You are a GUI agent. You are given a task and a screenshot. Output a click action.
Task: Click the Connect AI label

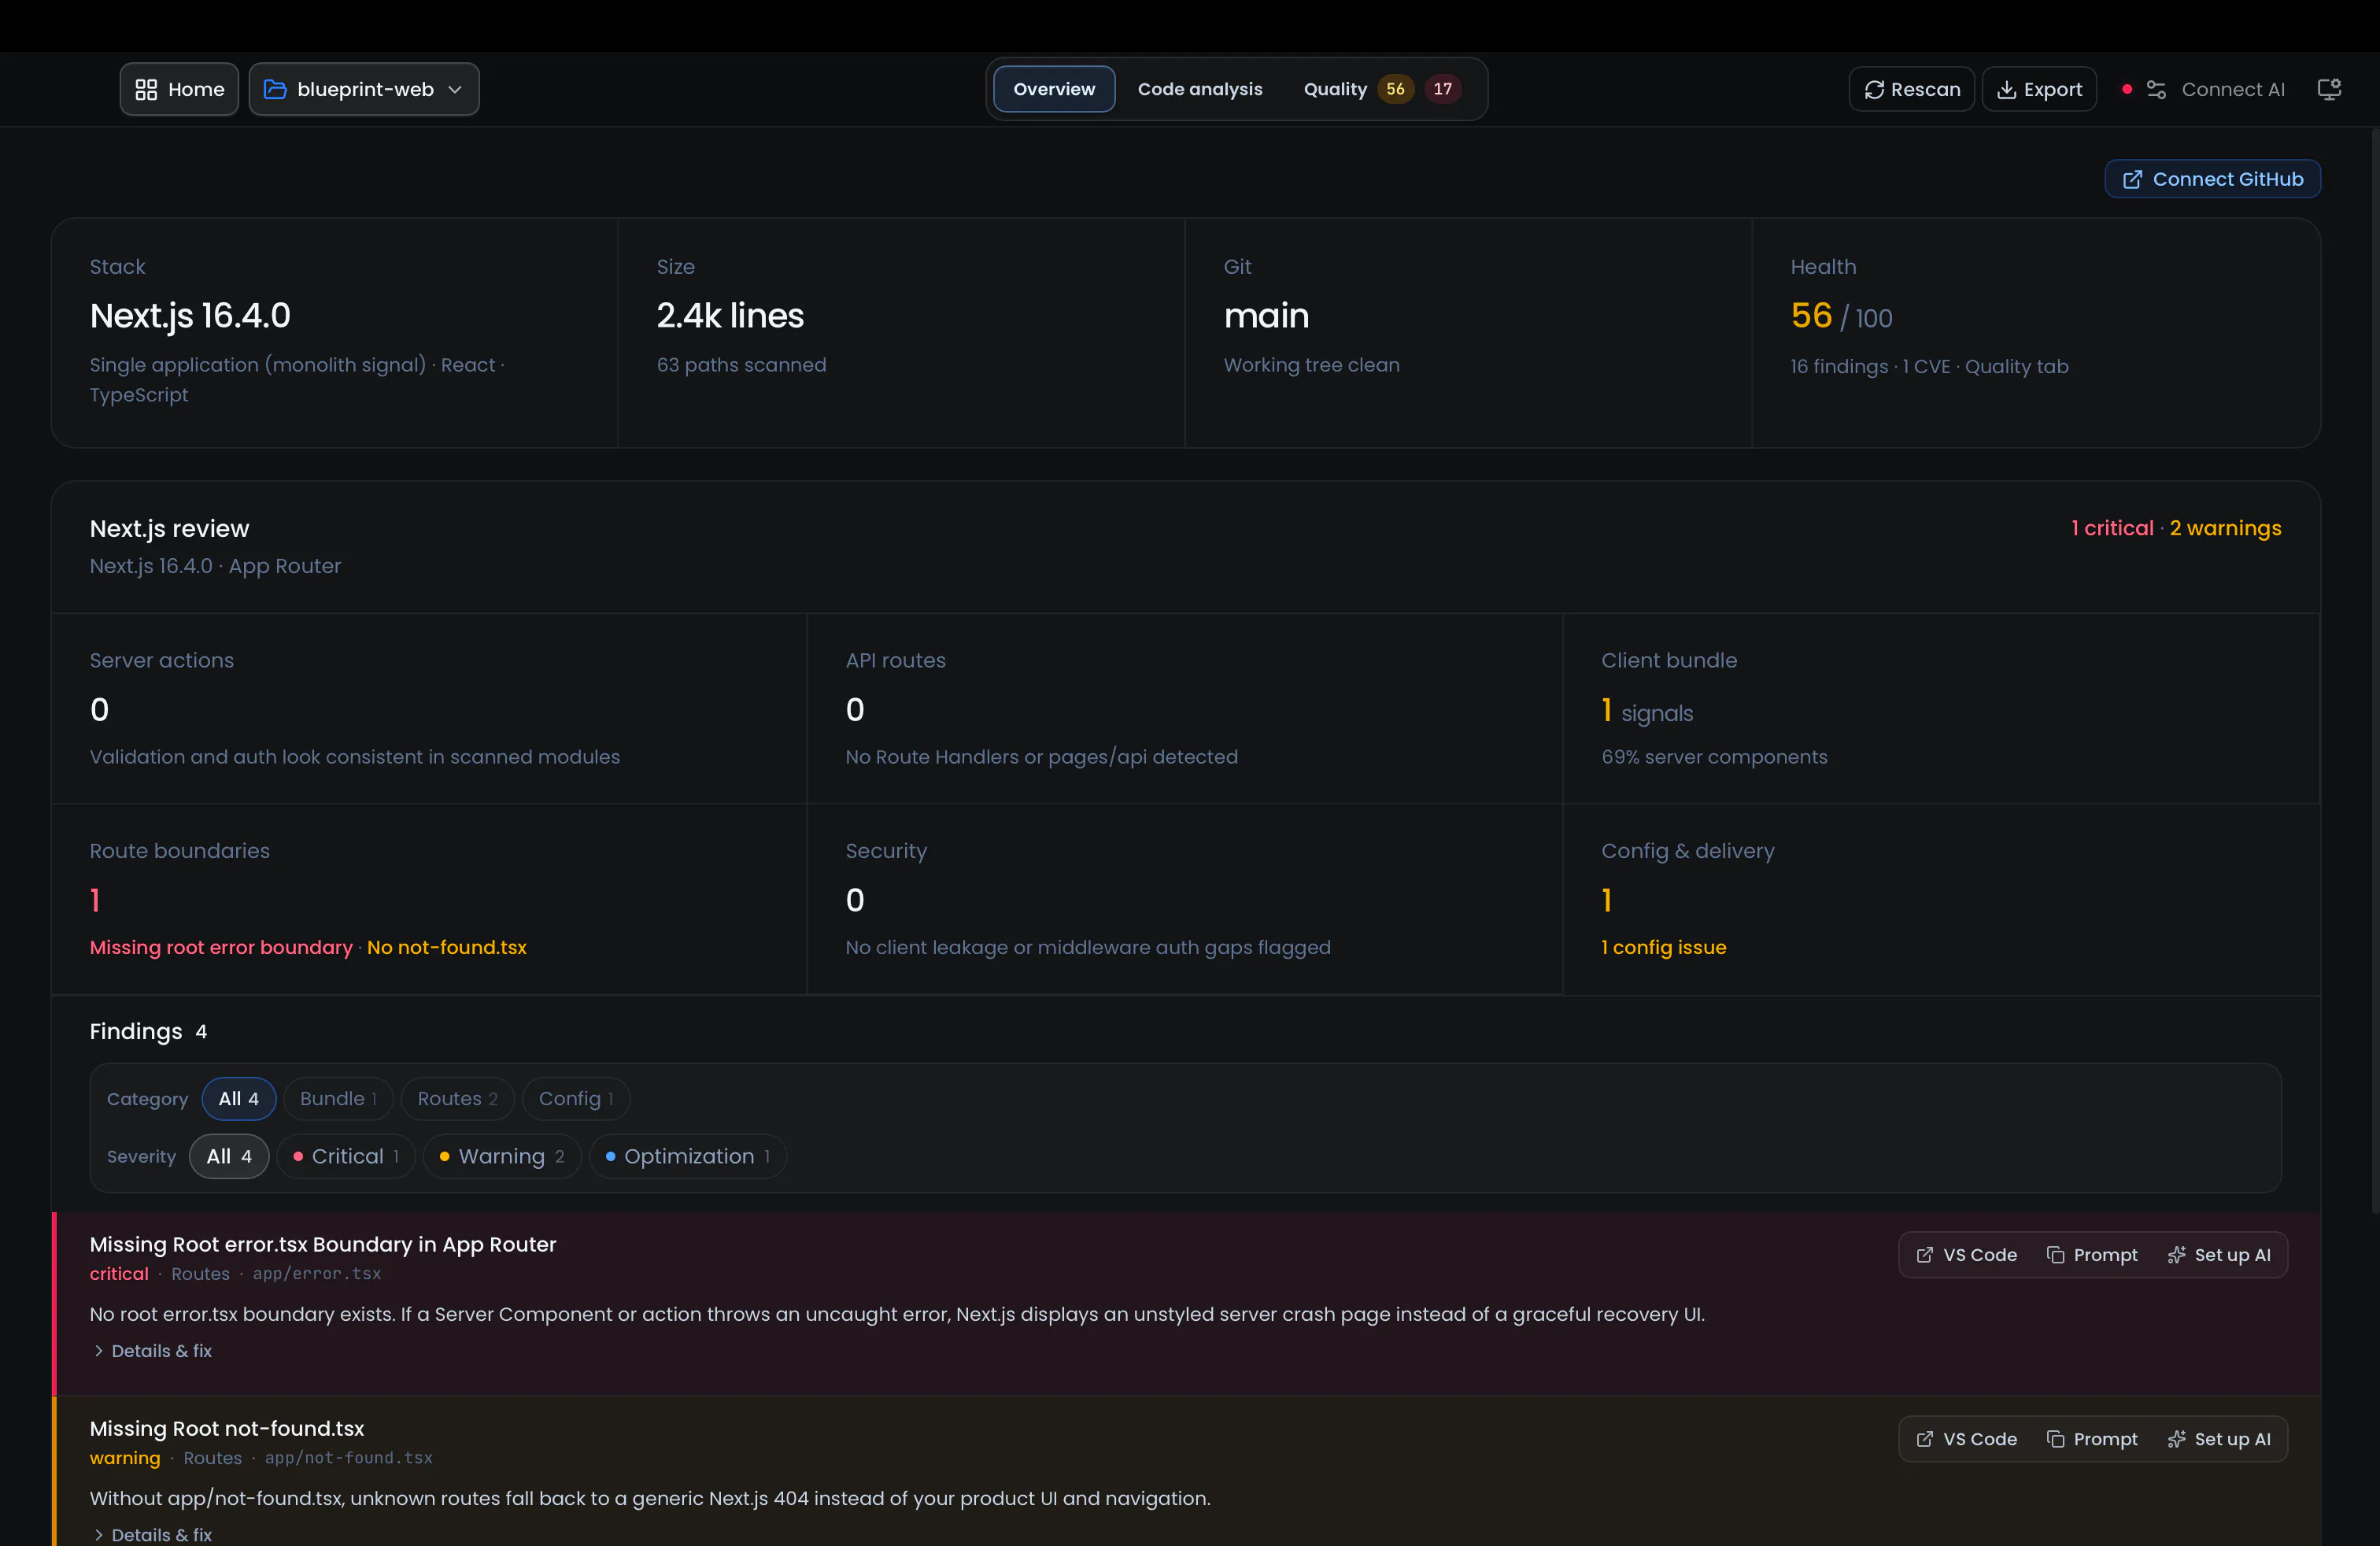tap(2232, 90)
